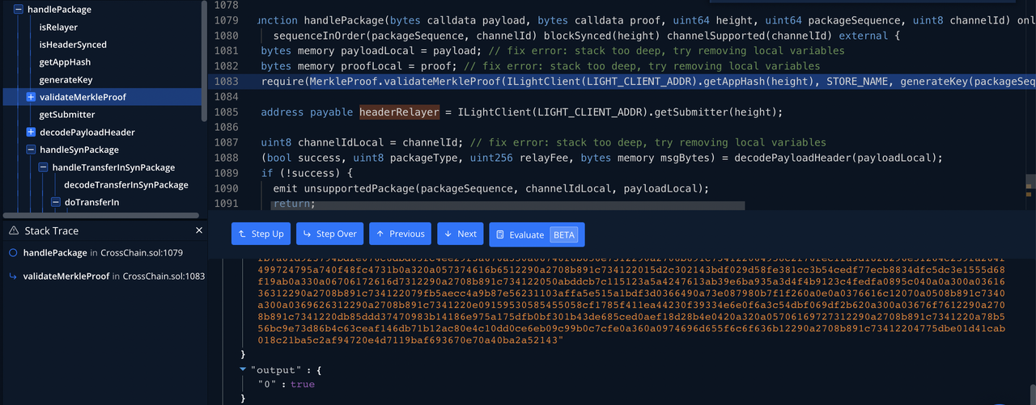The width and height of the screenshot is (1036, 405).
Task: Collapse the handlePackage tree node
Action: 19,10
